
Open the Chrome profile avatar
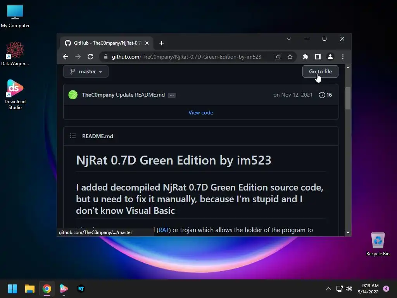click(x=330, y=57)
